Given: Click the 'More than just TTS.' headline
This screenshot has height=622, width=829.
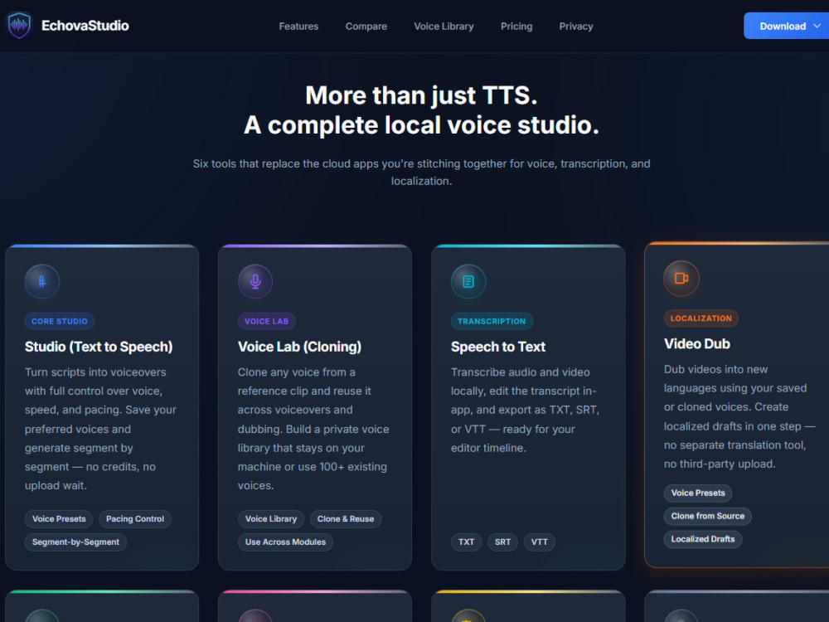Looking at the screenshot, I should (421, 95).
